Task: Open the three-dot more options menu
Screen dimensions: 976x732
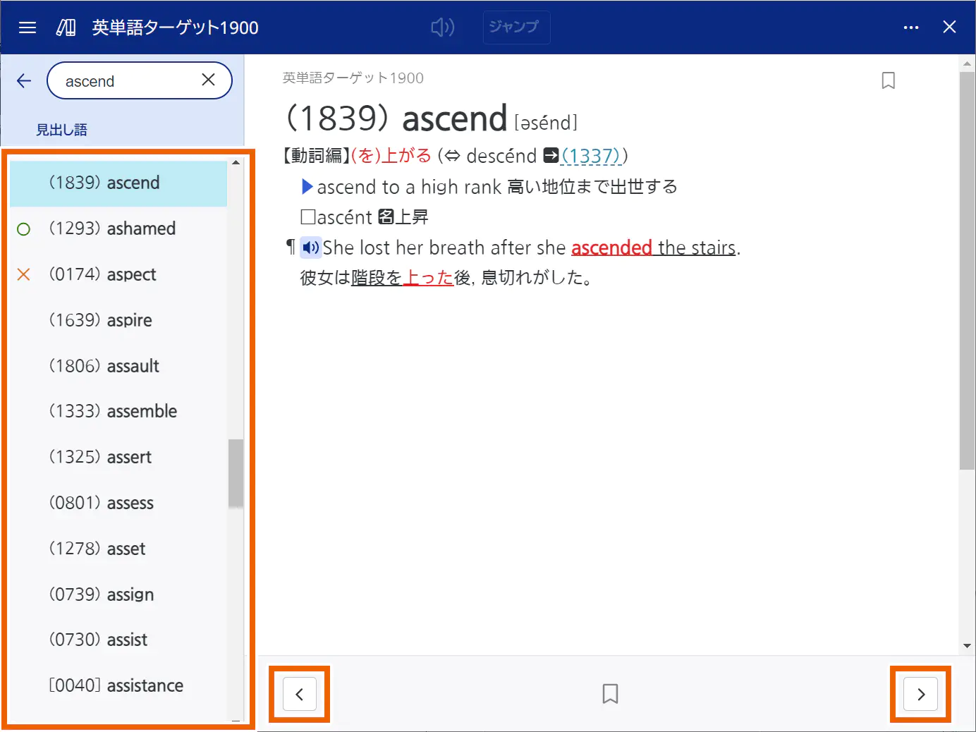Action: tap(911, 28)
